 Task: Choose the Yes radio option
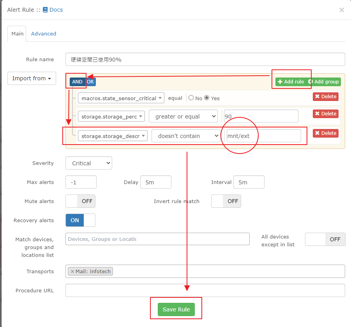(x=207, y=98)
